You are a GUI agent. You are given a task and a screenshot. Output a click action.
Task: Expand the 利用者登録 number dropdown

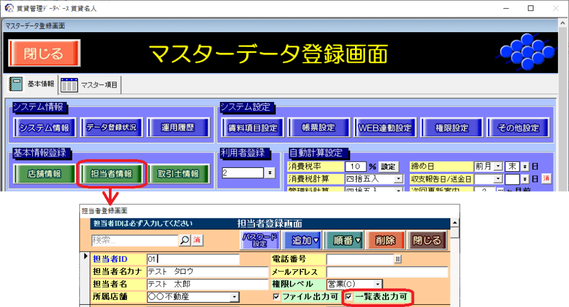270,173
